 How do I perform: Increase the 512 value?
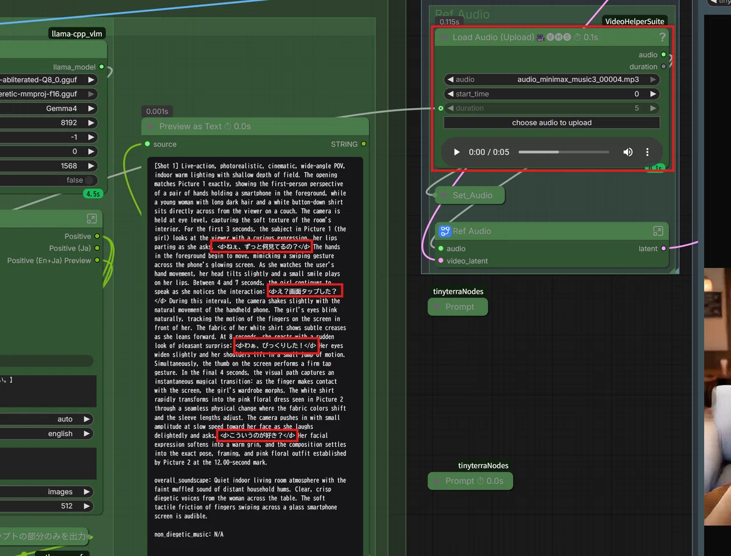pos(87,506)
